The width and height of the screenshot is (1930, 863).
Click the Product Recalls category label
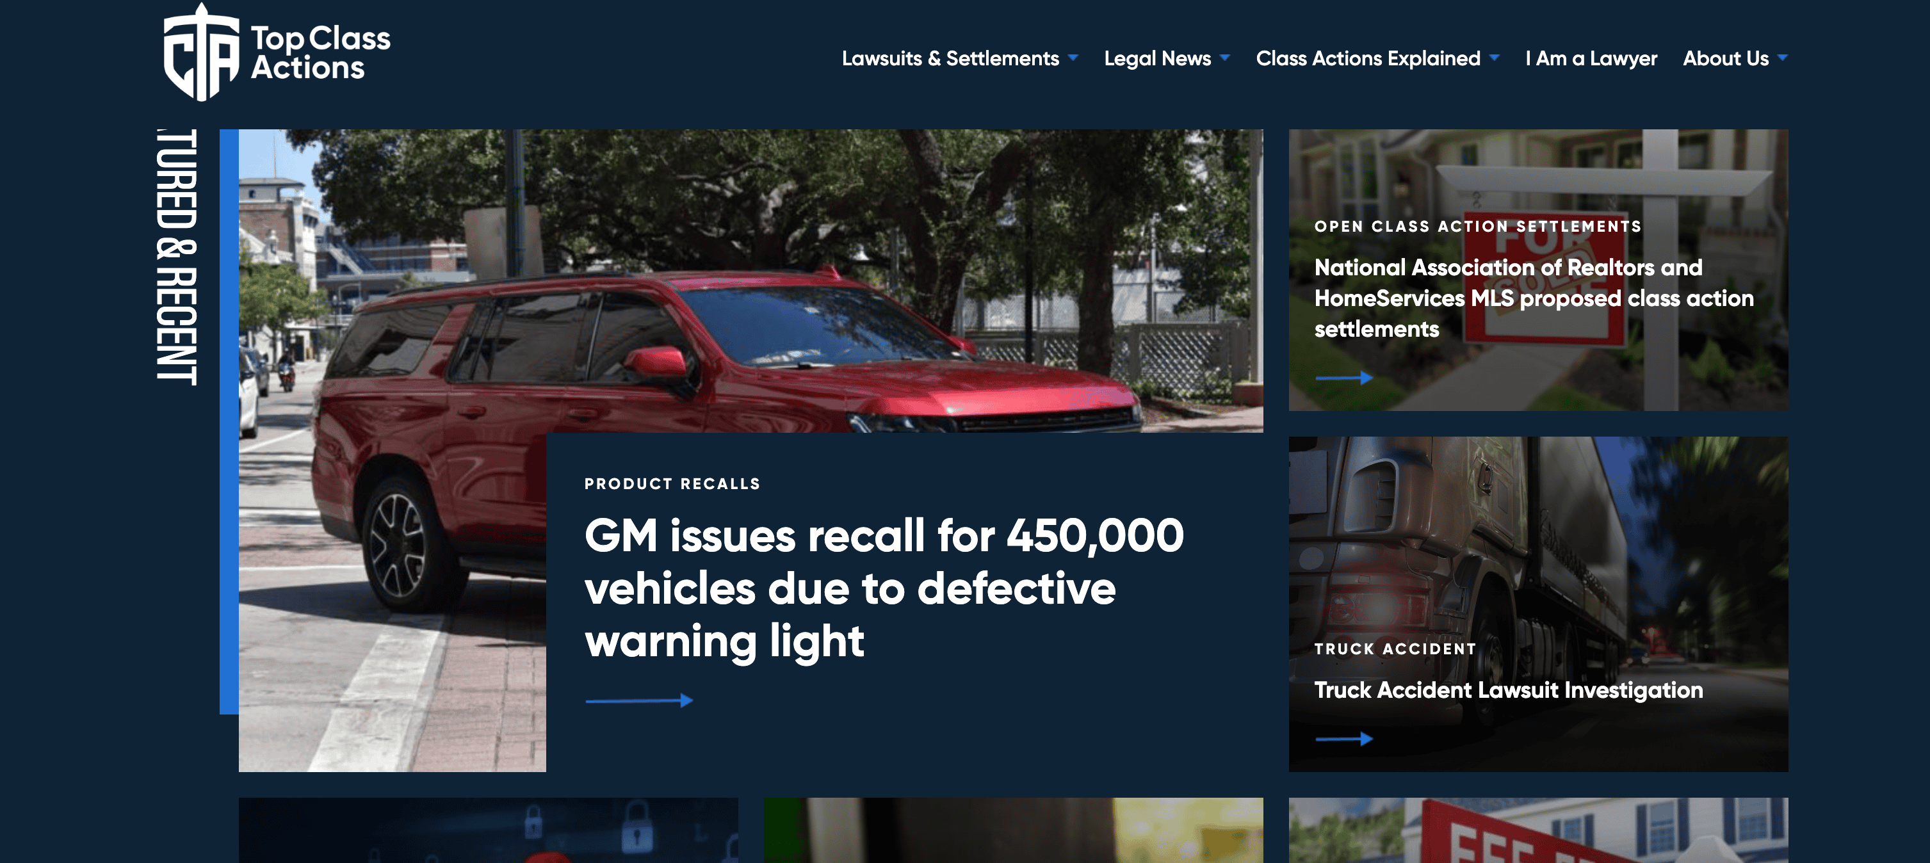click(672, 484)
